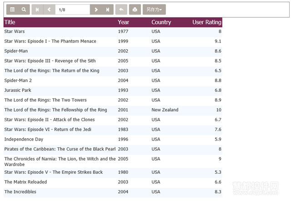Click the rating 5.9 cell
The height and width of the screenshot is (201, 291).
(x=218, y=139)
